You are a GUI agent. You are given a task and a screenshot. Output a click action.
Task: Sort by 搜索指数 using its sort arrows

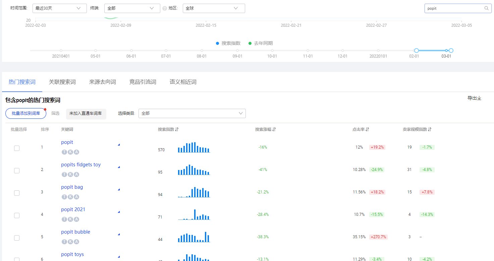coord(177,129)
